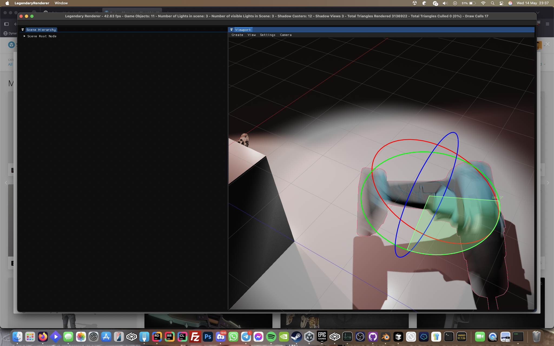The image size is (554, 346).
Task: Collapse the Scene Hierarchy panel triangle
Action: [23, 30]
